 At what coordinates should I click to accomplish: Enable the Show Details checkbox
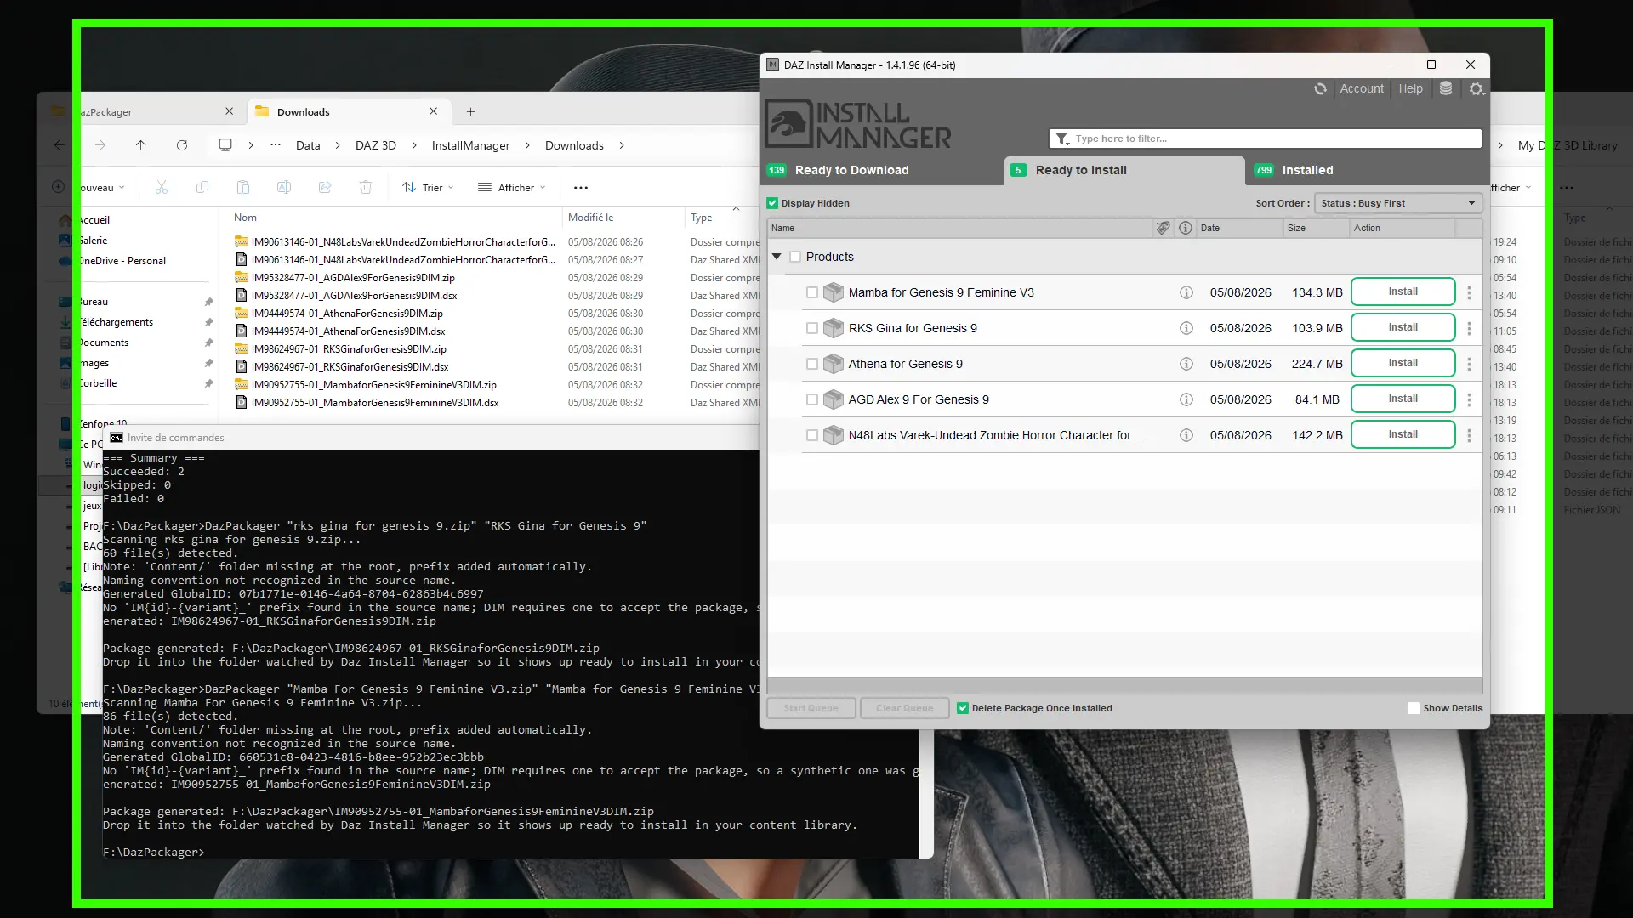(x=1414, y=708)
